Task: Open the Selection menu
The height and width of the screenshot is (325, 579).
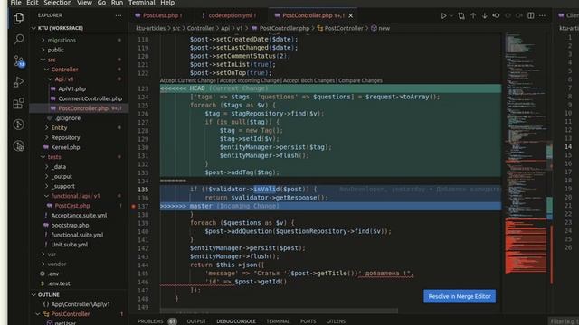Action: [58, 3]
